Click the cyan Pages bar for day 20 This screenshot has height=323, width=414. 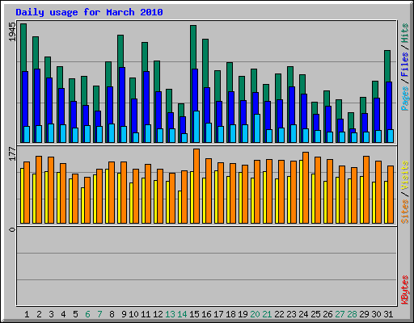click(x=257, y=128)
